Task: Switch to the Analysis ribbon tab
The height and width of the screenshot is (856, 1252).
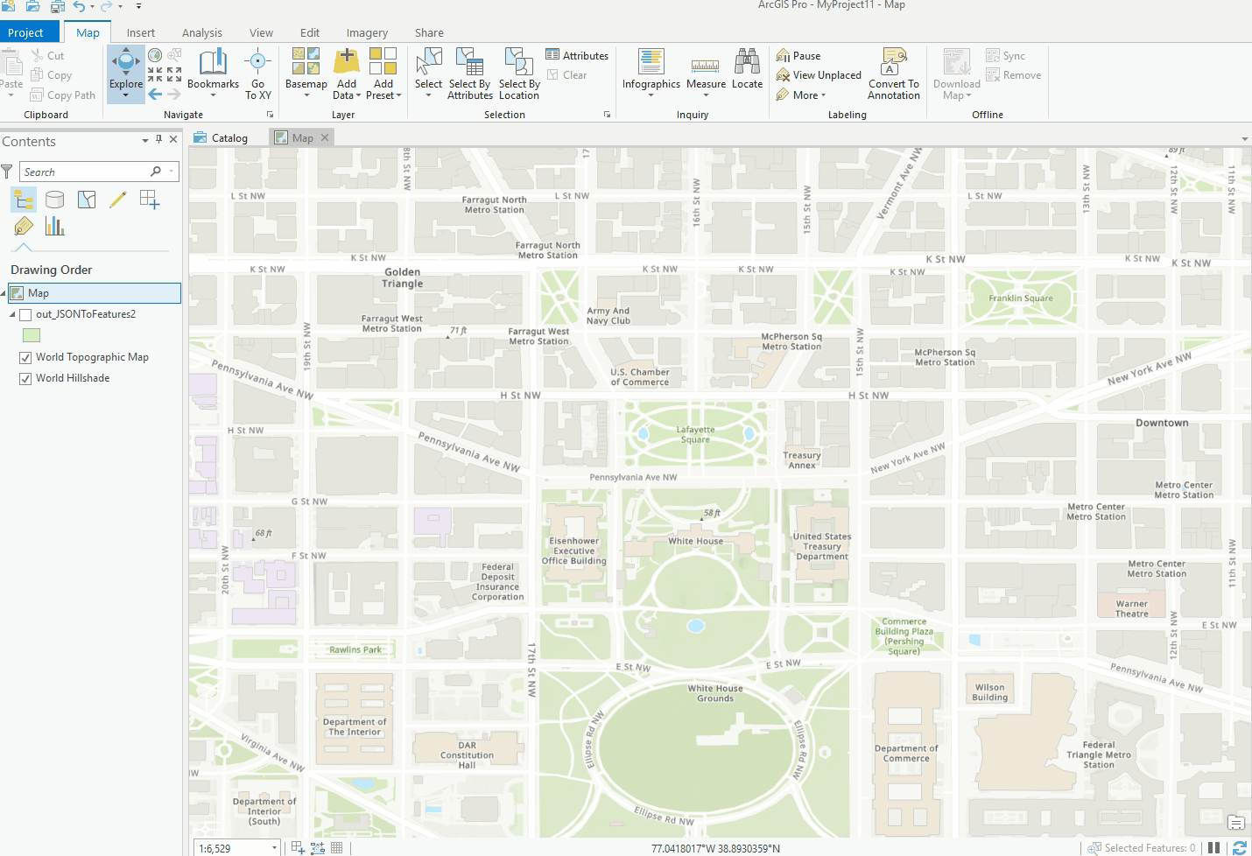Action: pyautogui.click(x=202, y=32)
